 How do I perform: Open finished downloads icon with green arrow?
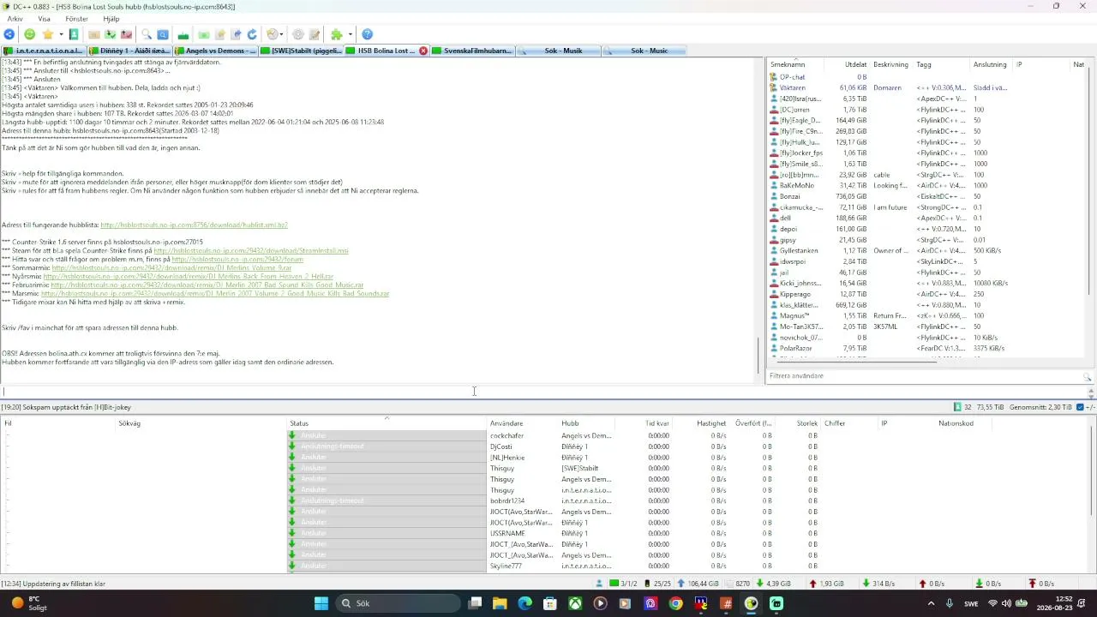coord(111,34)
